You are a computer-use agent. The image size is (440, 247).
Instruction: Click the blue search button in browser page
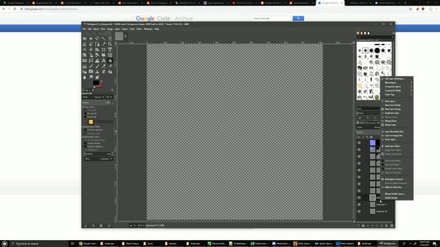pyautogui.click(x=298, y=19)
